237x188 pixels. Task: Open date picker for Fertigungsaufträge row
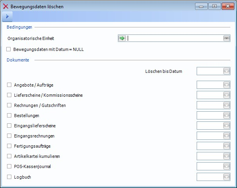tap(226, 146)
